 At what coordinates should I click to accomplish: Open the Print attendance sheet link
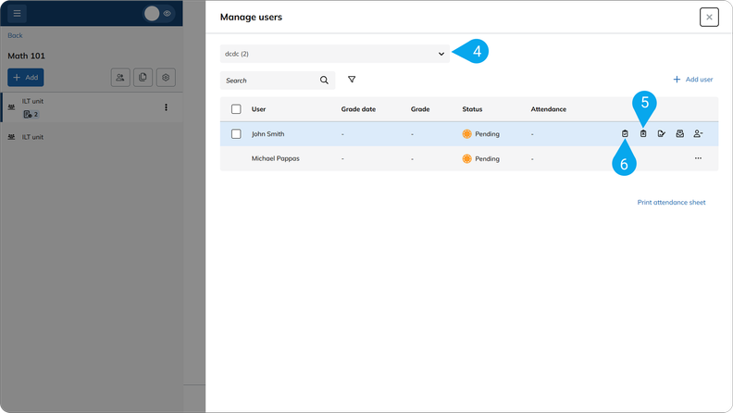coord(671,202)
